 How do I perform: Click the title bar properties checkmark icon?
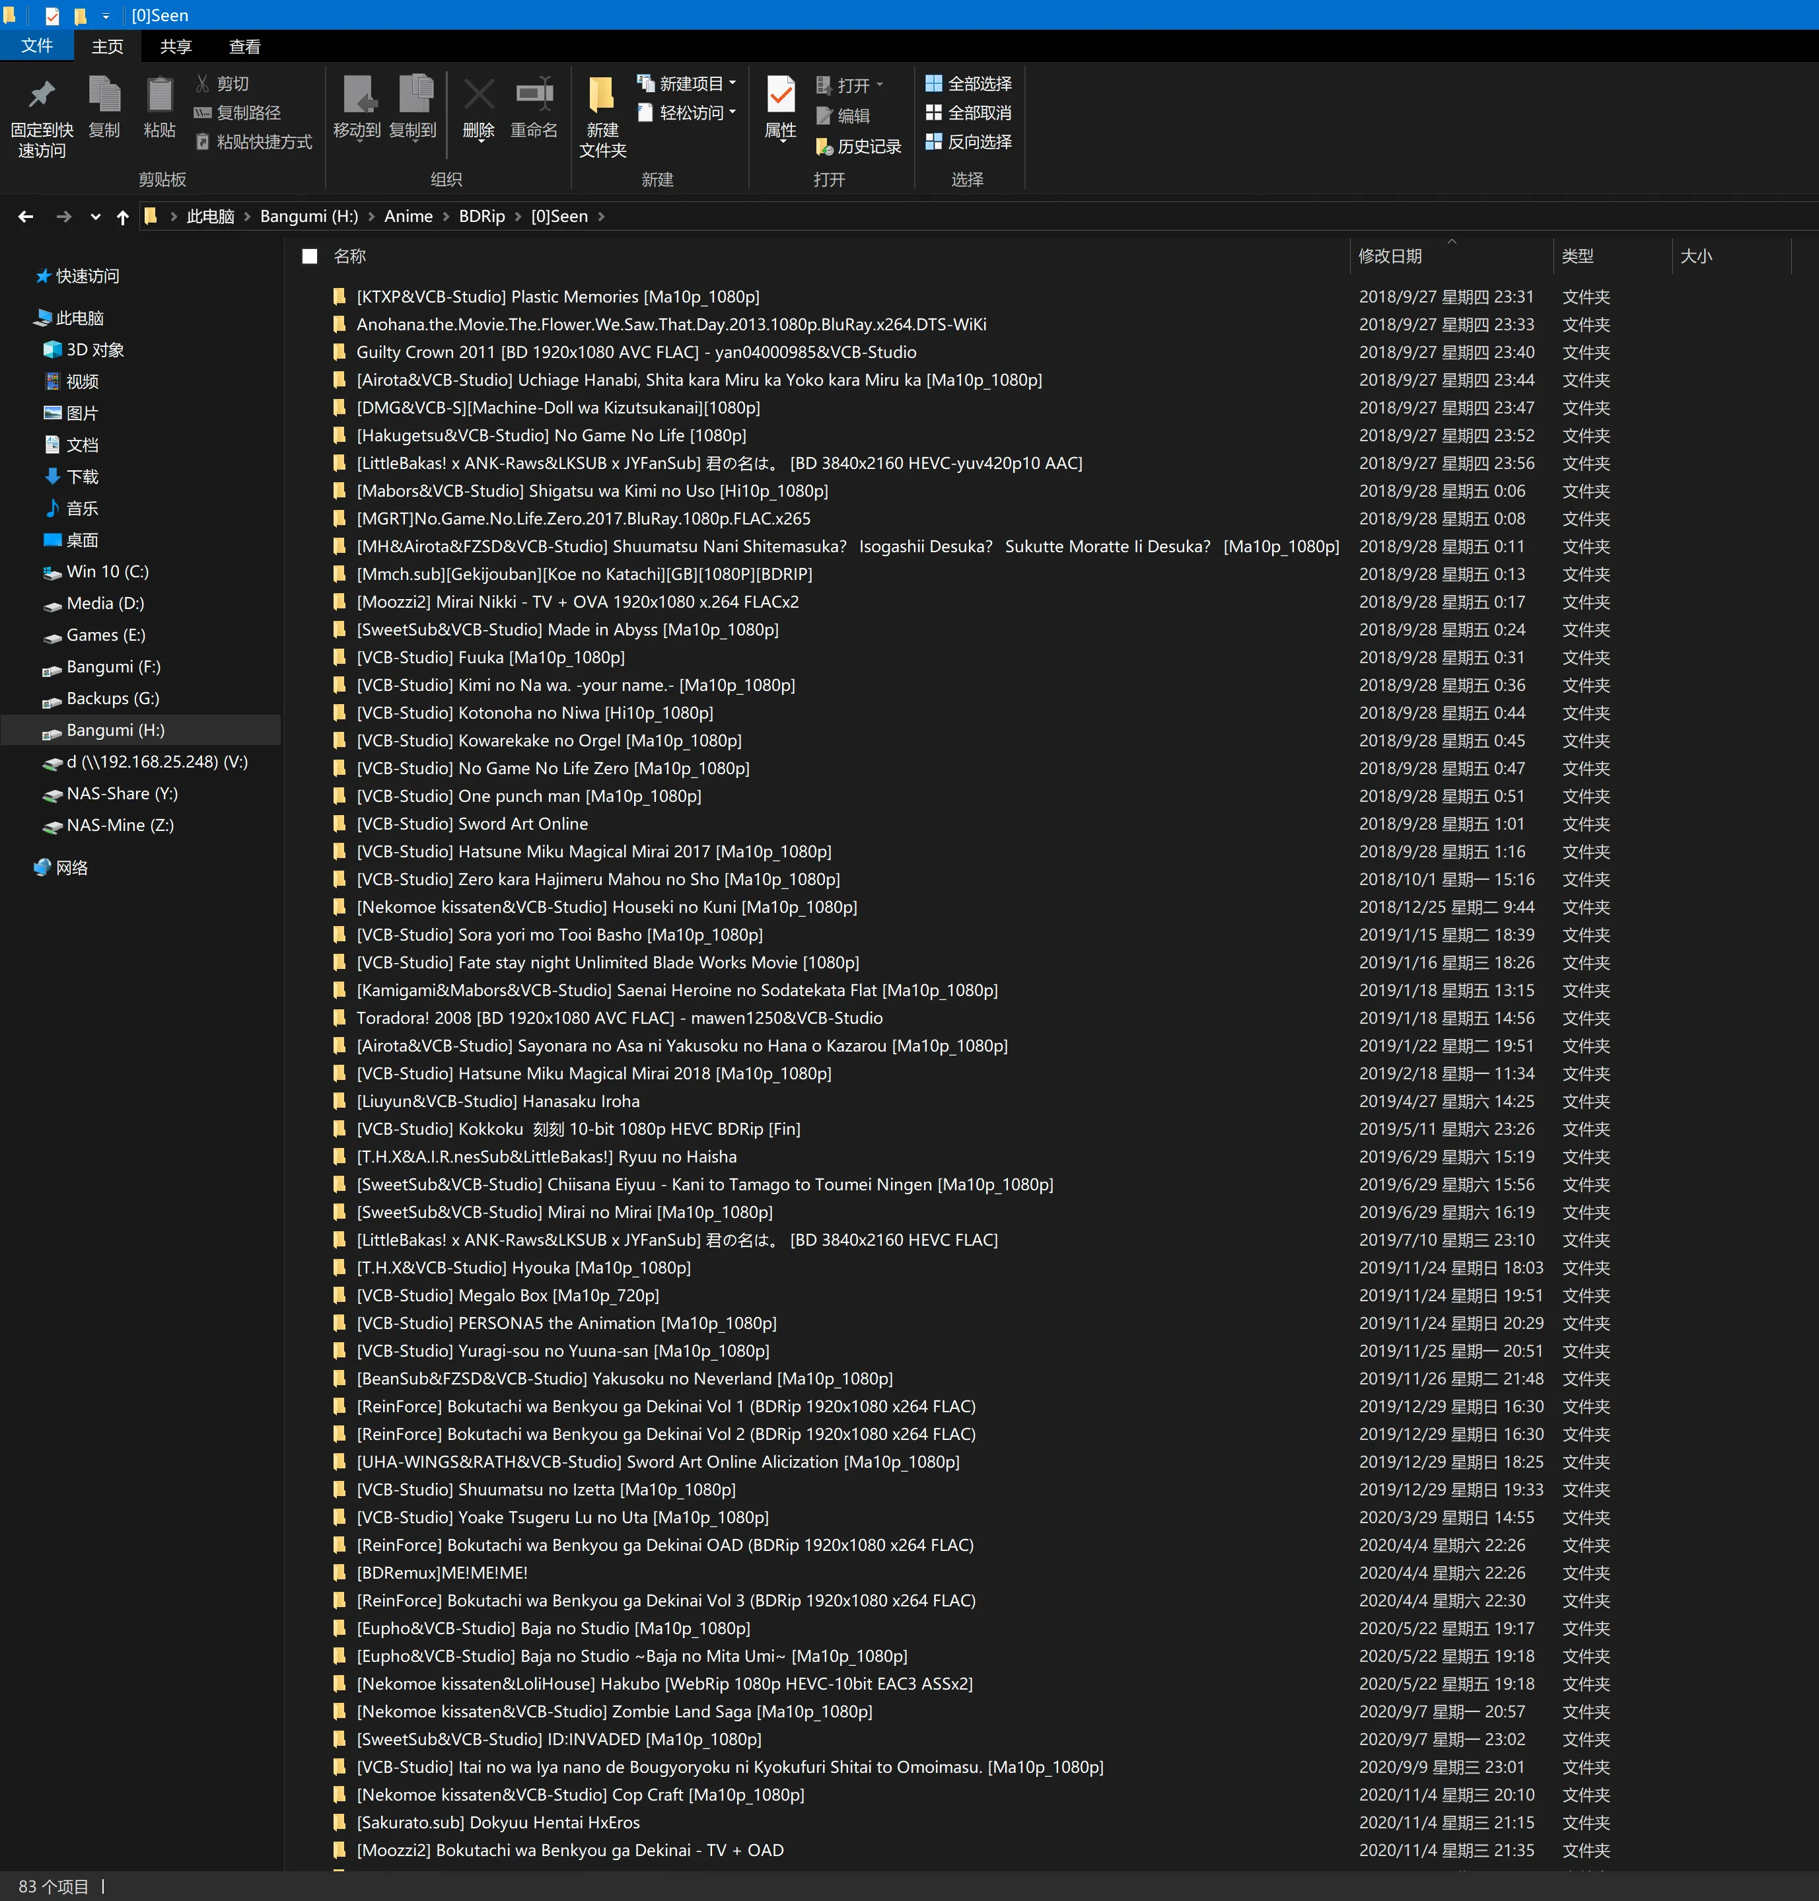[x=52, y=15]
